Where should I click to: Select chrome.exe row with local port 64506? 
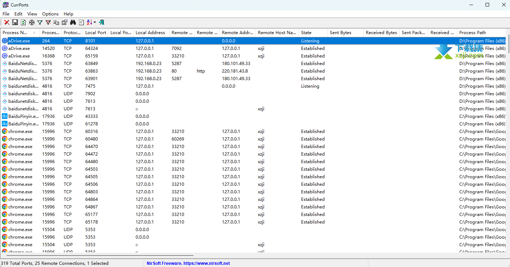(253, 184)
